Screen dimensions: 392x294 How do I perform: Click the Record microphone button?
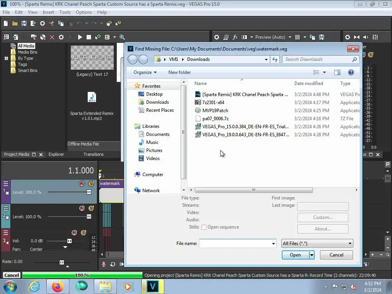(x=103, y=264)
